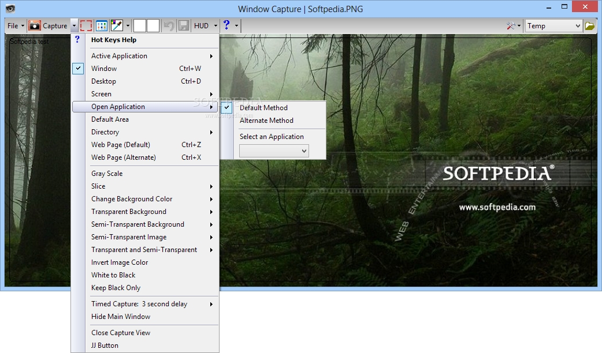Apply Gray Scale to the image
Viewport: 602px width, 353px height.
point(146,173)
